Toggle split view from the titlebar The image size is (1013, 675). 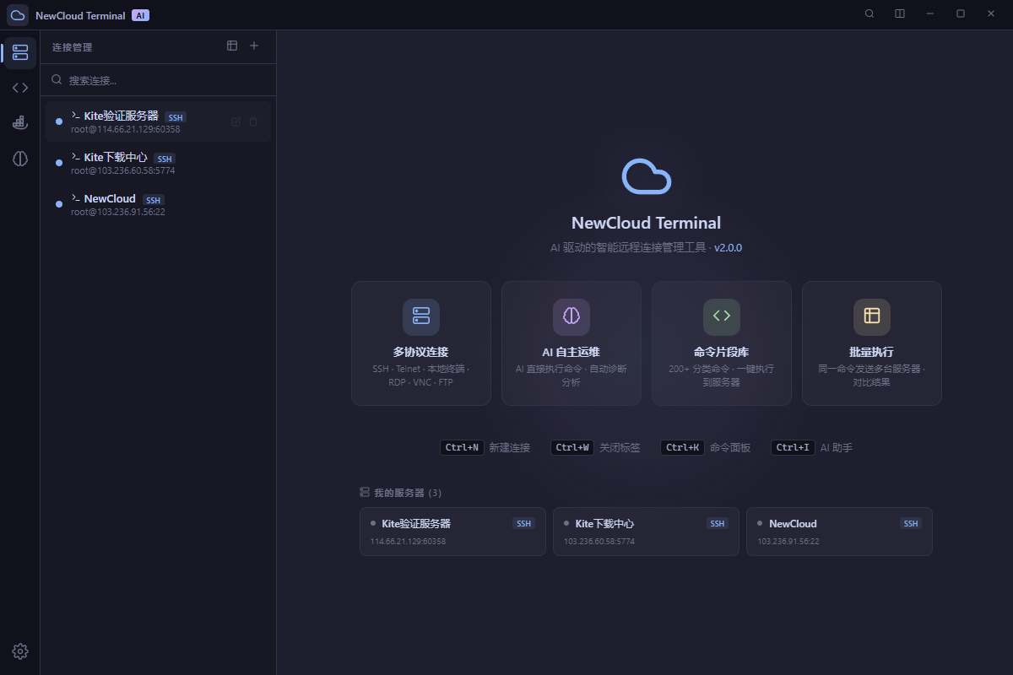[899, 13]
